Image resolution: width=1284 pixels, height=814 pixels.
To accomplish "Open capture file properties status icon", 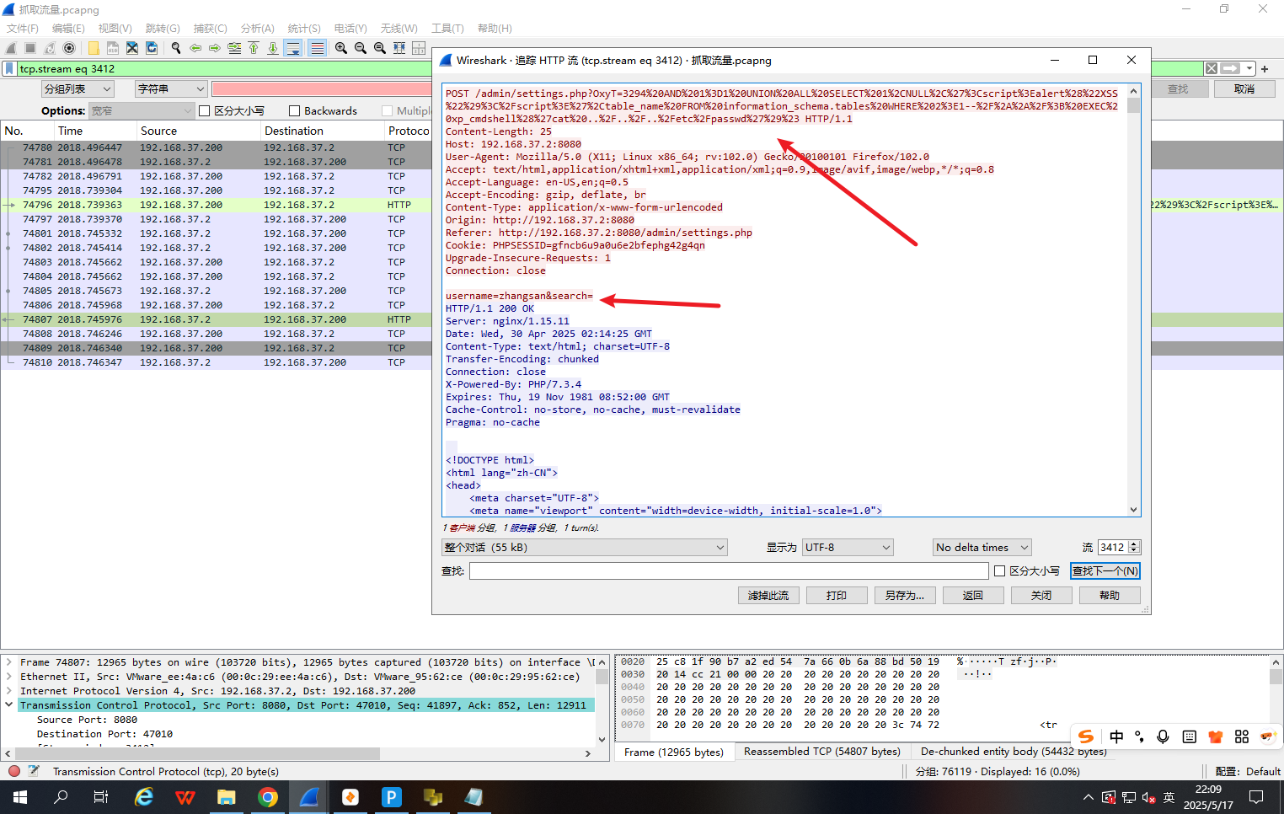I will click(x=34, y=771).
